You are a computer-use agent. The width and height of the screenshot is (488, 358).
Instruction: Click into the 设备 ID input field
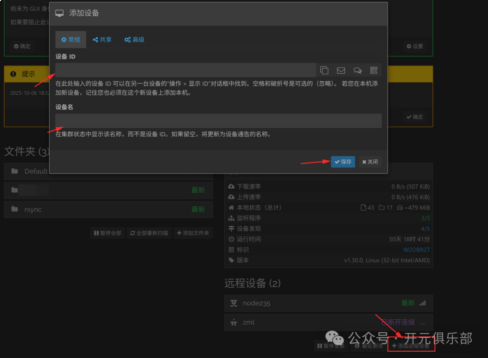(x=185, y=70)
